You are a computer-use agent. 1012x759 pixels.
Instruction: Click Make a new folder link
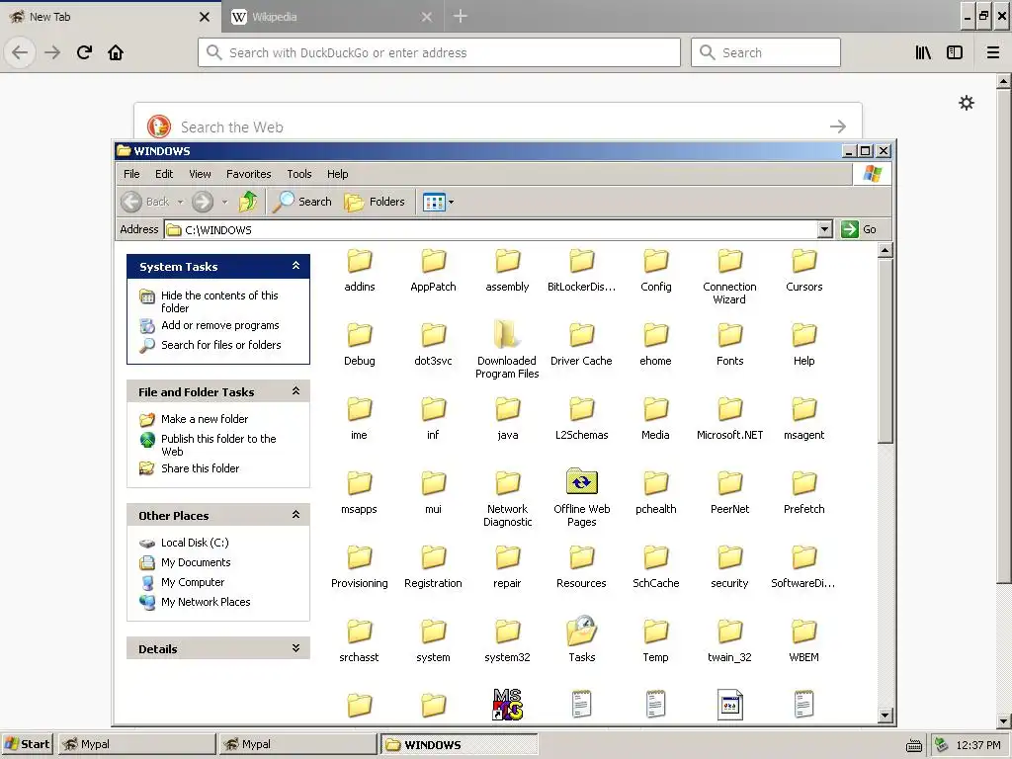click(x=204, y=419)
